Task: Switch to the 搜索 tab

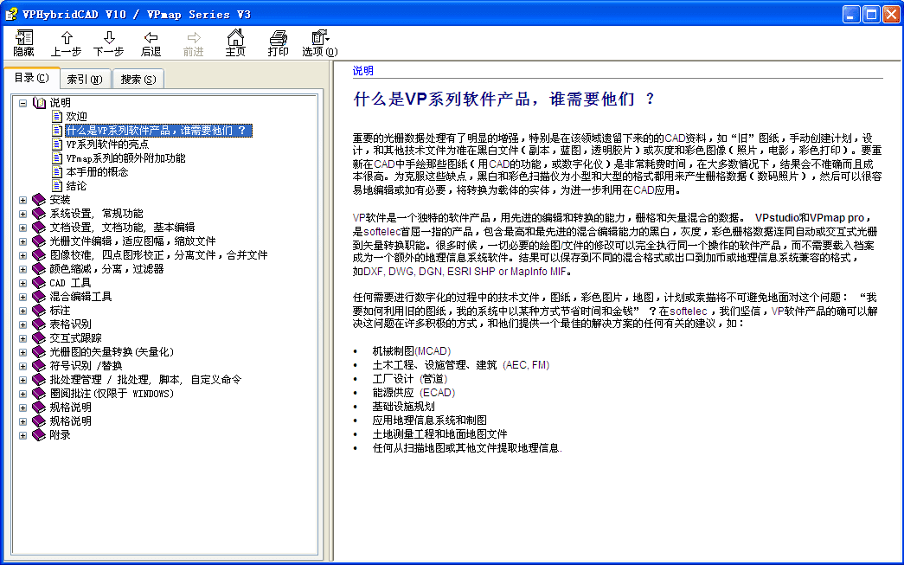Action: (x=138, y=79)
